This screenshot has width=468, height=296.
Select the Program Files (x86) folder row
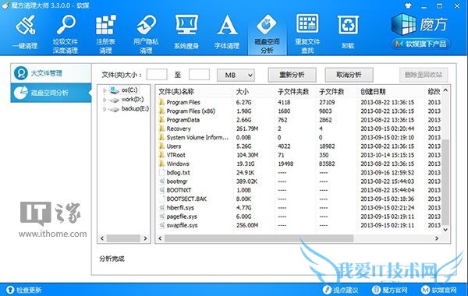click(x=299, y=111)
